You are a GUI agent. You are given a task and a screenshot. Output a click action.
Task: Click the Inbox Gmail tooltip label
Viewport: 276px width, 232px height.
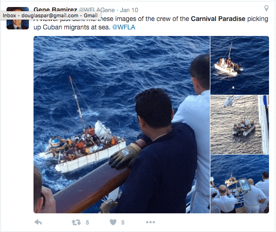point(50,15)
